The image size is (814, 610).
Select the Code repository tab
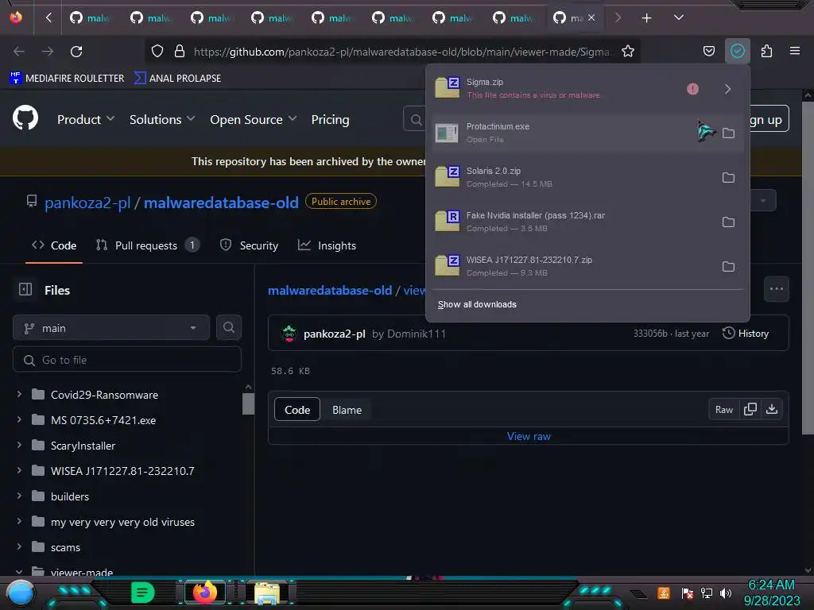54,245
